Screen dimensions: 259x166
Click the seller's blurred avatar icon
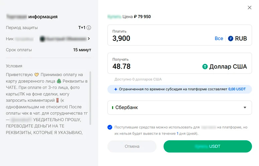pyautogui.click(x=42, y=39)
